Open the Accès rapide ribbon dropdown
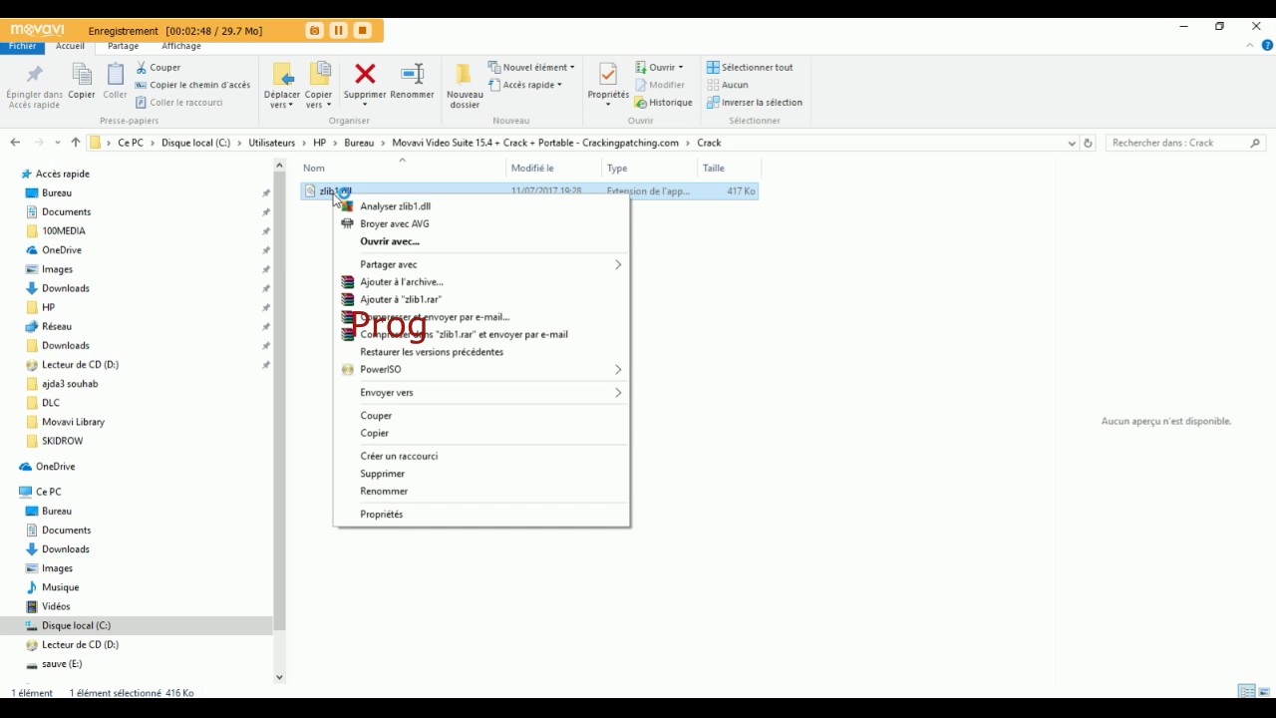The width and height of the screenshot is (1276, 718). pyautogui.click(x=525, y=85)
